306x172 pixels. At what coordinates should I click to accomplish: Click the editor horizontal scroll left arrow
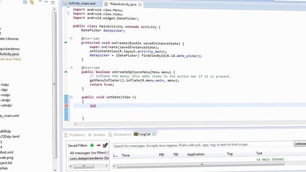coord(76,124)
